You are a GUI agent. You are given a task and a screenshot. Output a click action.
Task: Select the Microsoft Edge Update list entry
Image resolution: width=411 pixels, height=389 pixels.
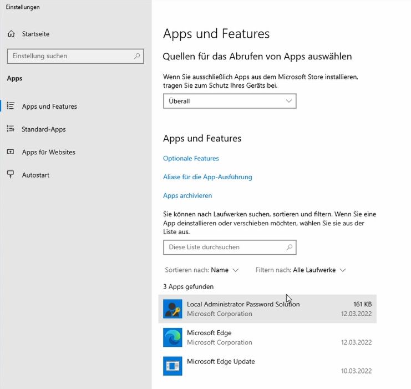[x=267, y=366]
